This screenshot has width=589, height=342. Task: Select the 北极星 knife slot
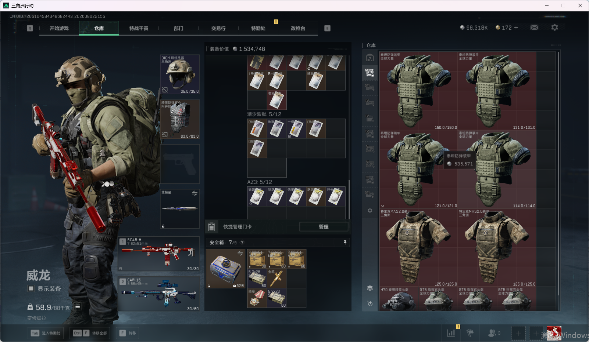pyautogui.click(x=180, y=209)
